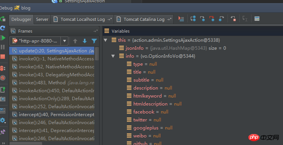Open the View Breakpoints icon

coord(3,68)
